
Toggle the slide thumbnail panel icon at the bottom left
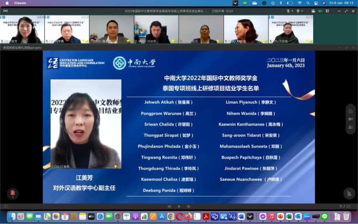(6, 207)
